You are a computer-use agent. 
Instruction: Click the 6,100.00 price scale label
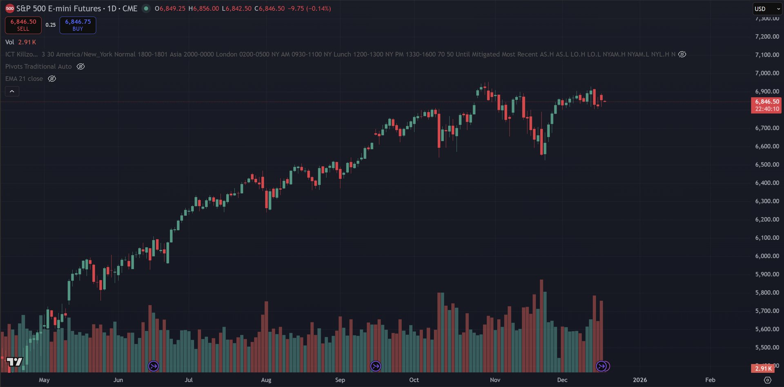(767, 238)
